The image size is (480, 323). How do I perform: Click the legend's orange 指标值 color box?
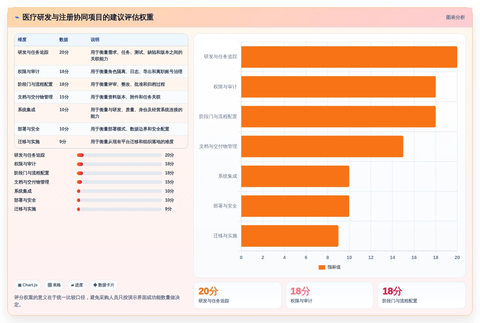click(322, 267)
